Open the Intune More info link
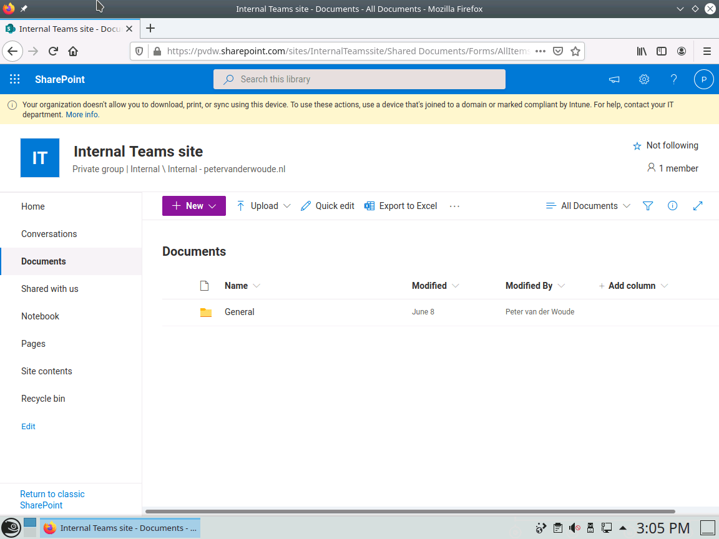Image resolution: width=719 pixels, height=539 pixels. click(82, 114)
